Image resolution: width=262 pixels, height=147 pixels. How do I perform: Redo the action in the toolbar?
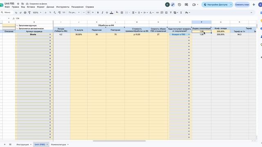[x=20, y=13]
